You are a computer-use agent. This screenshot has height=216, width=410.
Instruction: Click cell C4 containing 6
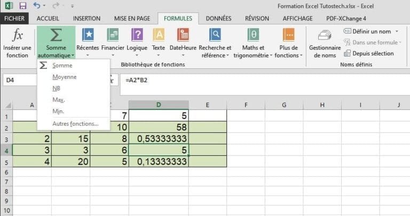pos(109,150)
